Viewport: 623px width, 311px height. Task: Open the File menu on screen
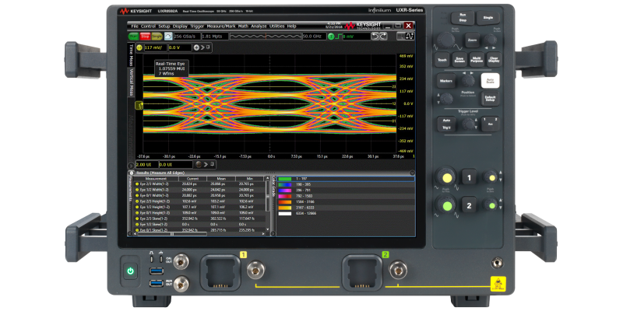click(135, 26)
